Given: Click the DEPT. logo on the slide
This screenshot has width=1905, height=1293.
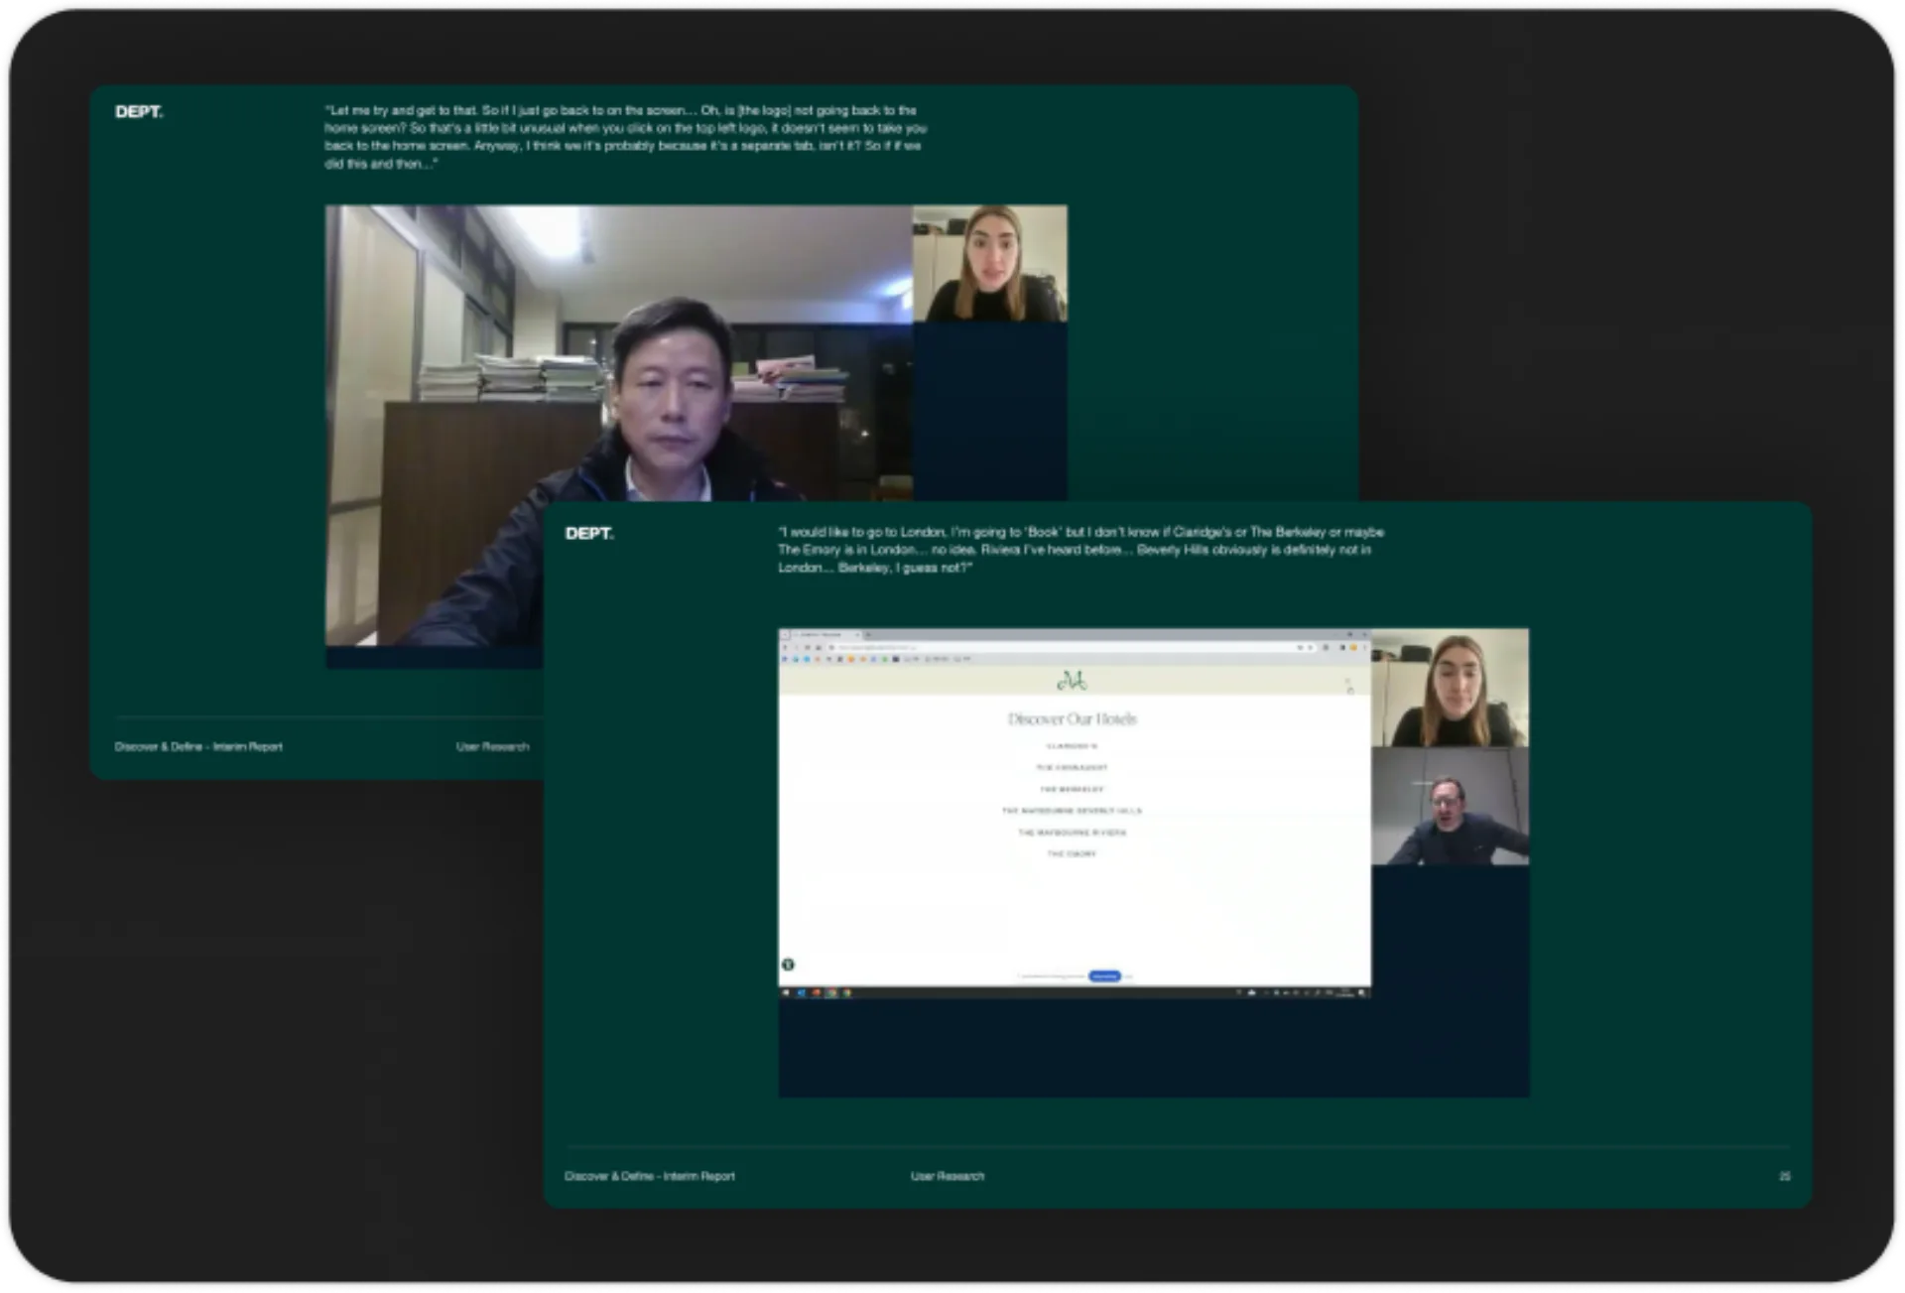Looking at the screenshot, I should pyautogui.click(x=591, y=532).
